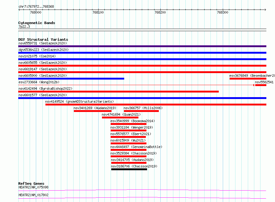Open the HEATR2|NM_017802 transcript
275x202 pixels.
click(x=33, y=195)
